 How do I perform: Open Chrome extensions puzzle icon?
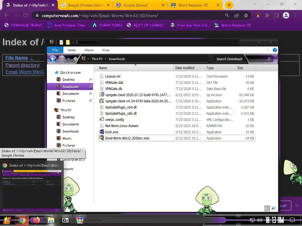pyautogui.click(x=267, y=15)
